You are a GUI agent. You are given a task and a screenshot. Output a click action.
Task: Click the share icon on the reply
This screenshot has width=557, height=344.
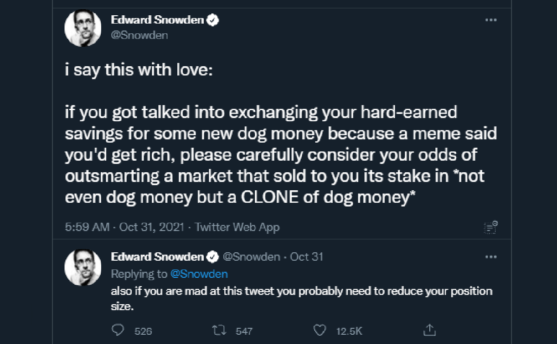[x=430, y=330]
